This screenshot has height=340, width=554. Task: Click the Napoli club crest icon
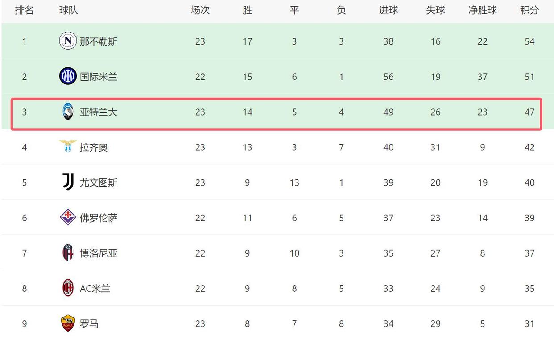(x=68, y=41)
